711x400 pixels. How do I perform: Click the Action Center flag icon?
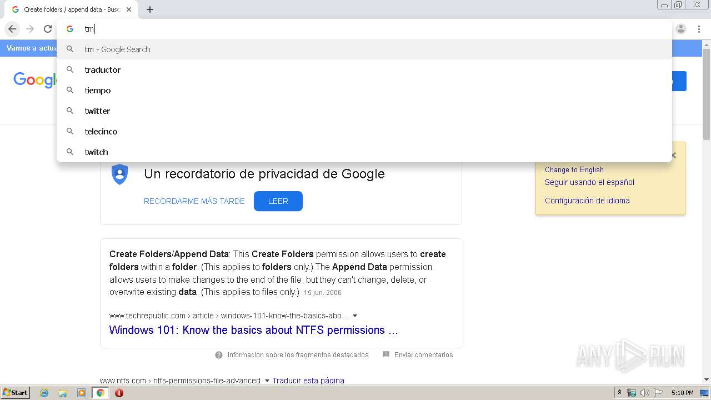click(658, 393)
